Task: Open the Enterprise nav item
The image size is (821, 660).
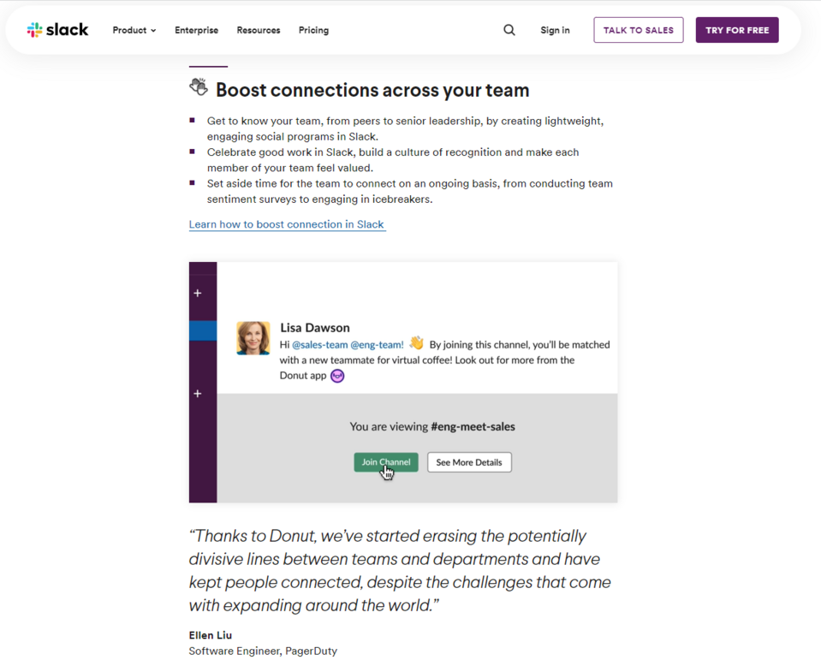Action: pyautogui.click(x=196, y=30)
